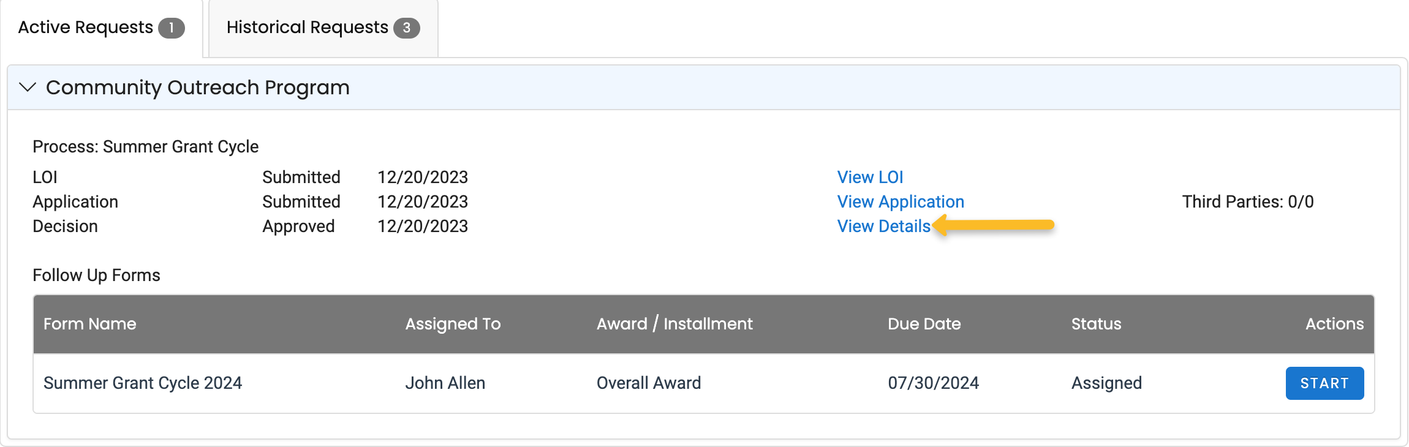
Task: Click the 07/30/2024 due date cell
Action: coord(933,383)
